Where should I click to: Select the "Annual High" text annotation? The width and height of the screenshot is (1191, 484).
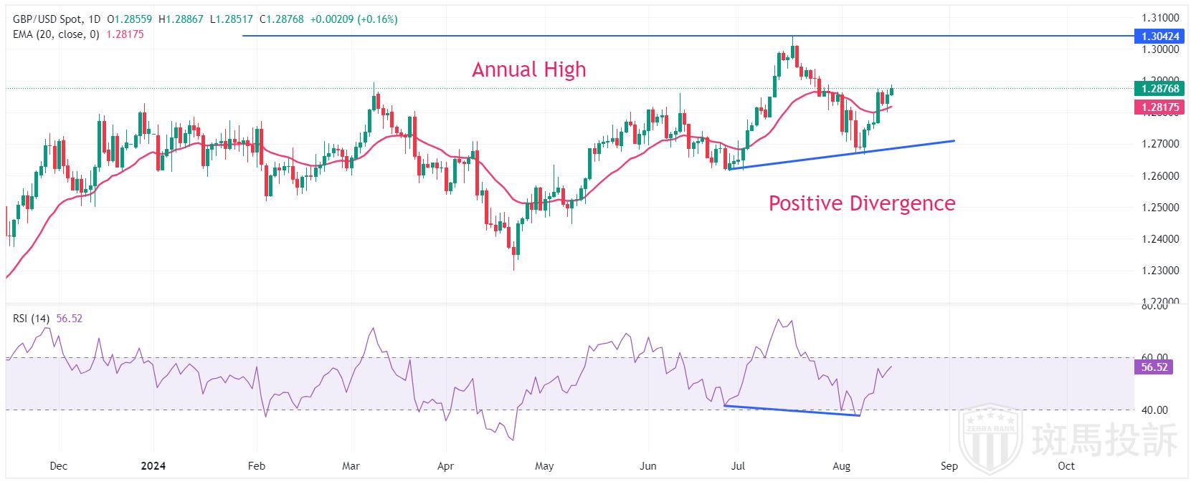(x=528, y=69)
